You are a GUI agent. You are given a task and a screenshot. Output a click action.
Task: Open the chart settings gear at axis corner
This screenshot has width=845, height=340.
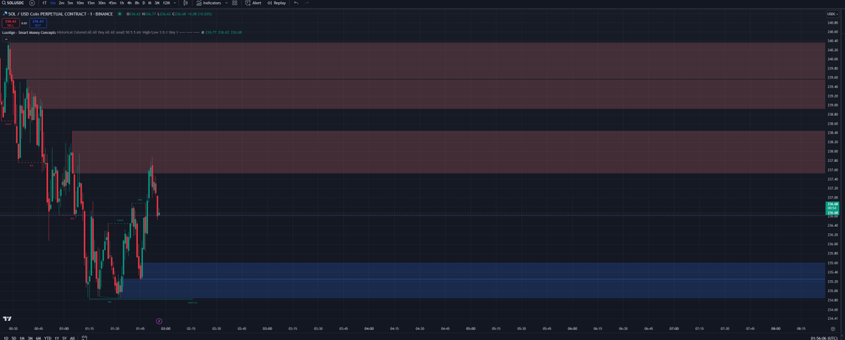832,328
